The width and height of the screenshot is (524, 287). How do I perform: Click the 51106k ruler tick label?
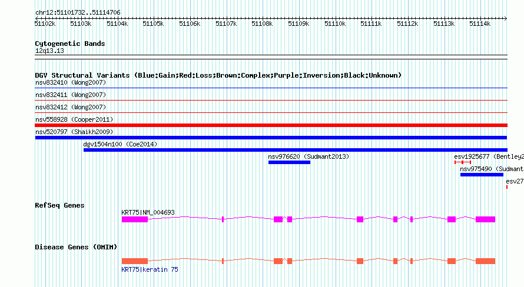pyautogui.click(x=190, y=24)
